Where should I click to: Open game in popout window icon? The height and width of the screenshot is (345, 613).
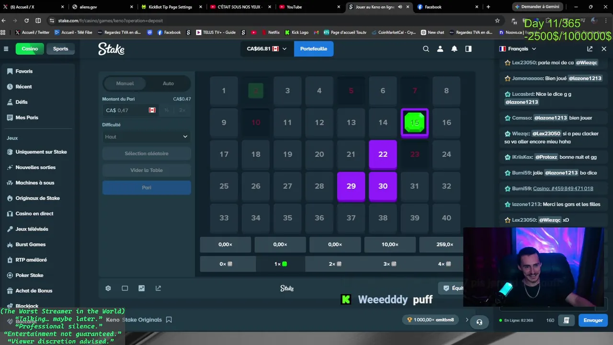[x=158, y=288]
